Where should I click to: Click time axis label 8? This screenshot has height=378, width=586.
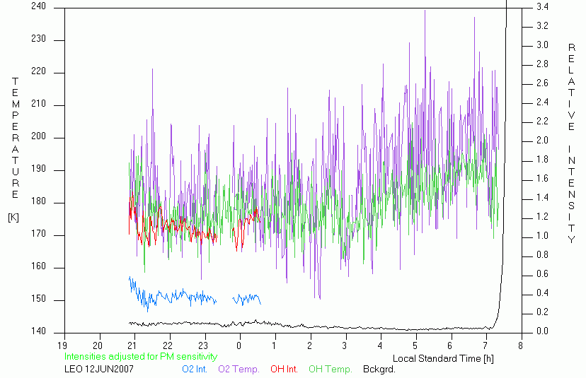pos(521,346)
